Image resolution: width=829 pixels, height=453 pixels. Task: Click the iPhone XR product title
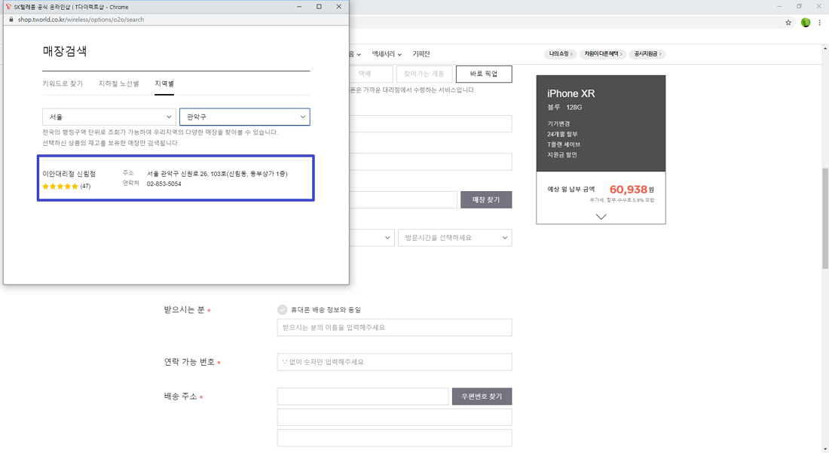tap(571, 93)
